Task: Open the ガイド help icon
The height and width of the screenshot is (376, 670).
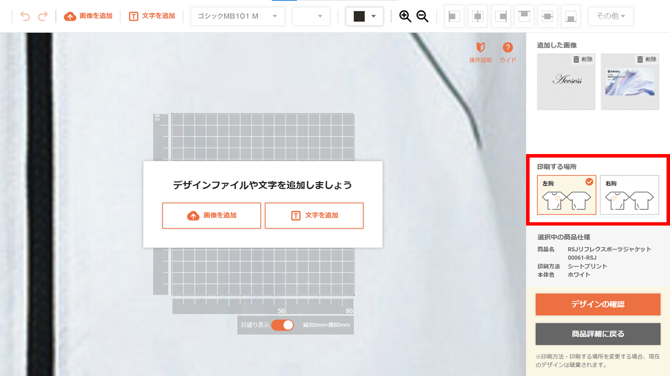Action: 508,53
